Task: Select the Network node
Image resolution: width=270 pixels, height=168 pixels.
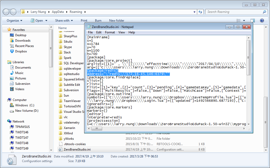Action: (18, 121)
